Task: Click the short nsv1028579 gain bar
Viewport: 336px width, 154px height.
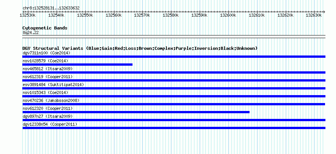Action: coord(77,65)
